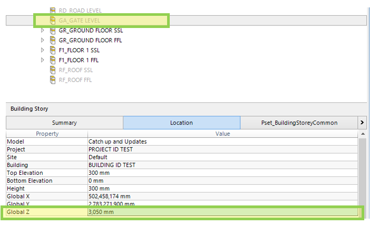The image size is (379, 225).
Task: Click the Building value 'BUILDING ID TEST'
Action: point(112,165)
